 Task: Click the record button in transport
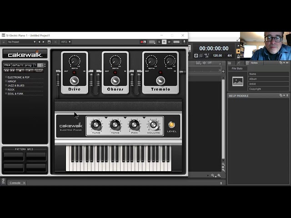coord(238,51)
